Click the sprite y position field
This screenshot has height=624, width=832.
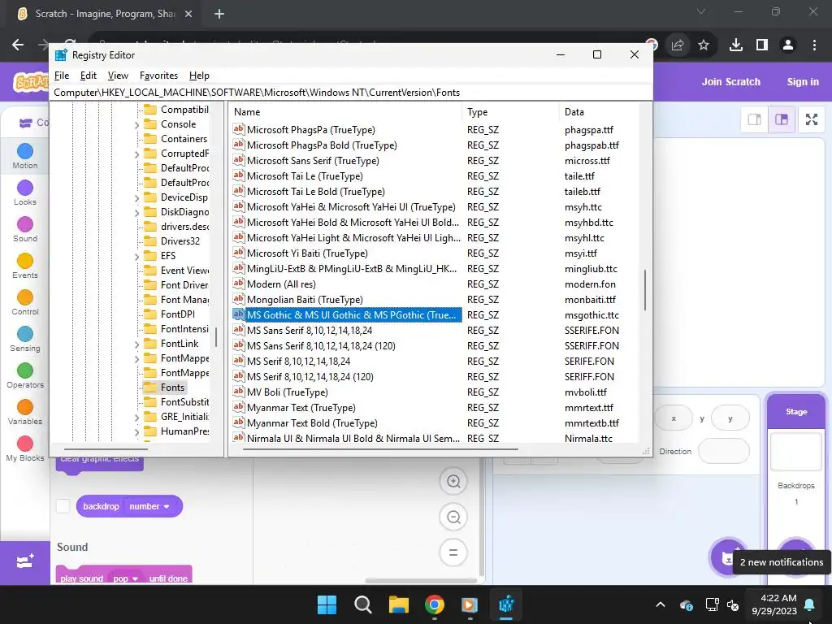[x=730, y=418]
